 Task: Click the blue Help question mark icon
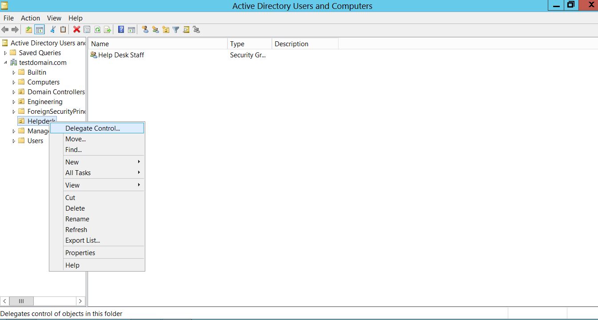[x=121, y=30]
